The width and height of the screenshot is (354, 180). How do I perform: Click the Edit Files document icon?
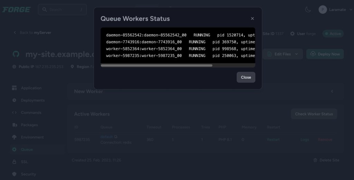click(x=269, y=54)
